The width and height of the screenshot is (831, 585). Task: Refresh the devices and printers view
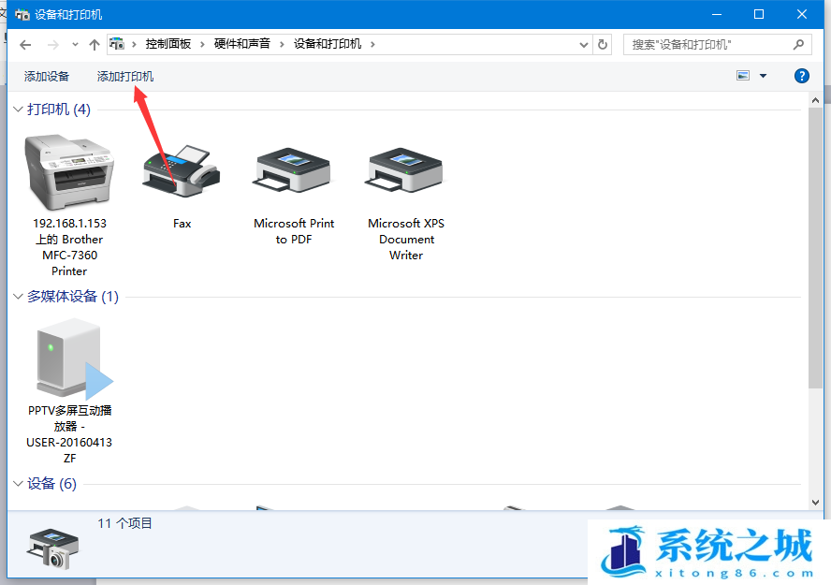click(603, 45)
